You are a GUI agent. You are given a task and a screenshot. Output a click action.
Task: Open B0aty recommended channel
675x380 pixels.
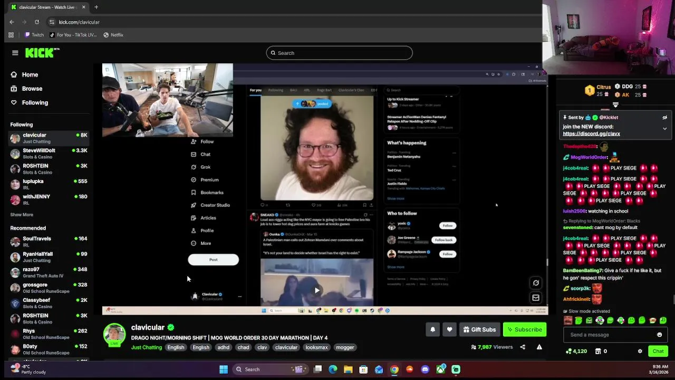pos(49,349)
